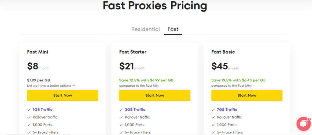The image size is (312, 135).
Task: Click checkmark icon beside 7GB Traffic
Action: [x=213, y=110]
